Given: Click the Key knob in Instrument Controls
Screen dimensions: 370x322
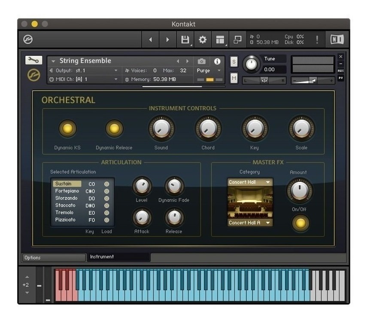Looking at the screenshot, I should point(255,129).
